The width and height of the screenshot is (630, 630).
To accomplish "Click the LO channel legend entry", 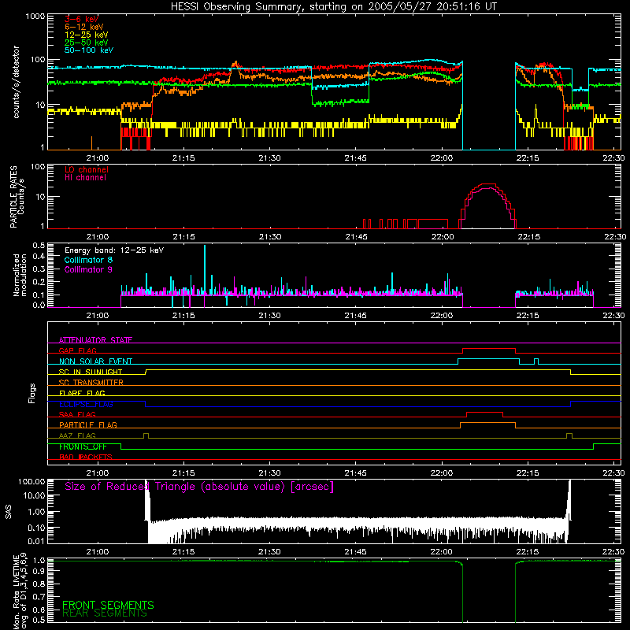I will 87,169.
